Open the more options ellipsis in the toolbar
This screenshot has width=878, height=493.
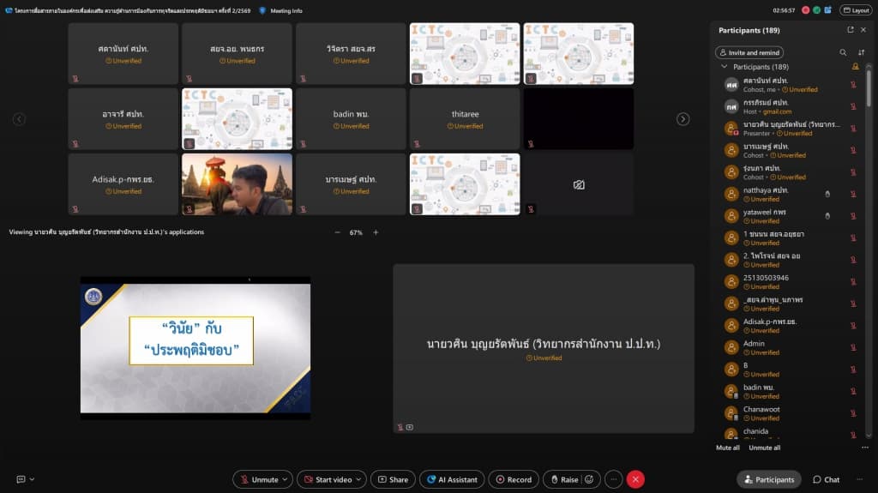click(x=614, y=479)
